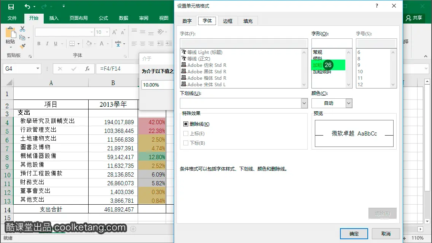This screenshot has width=432, height=243.
Task: Open the 文件 ribbon tab
Action: click(x=12, y=18)
